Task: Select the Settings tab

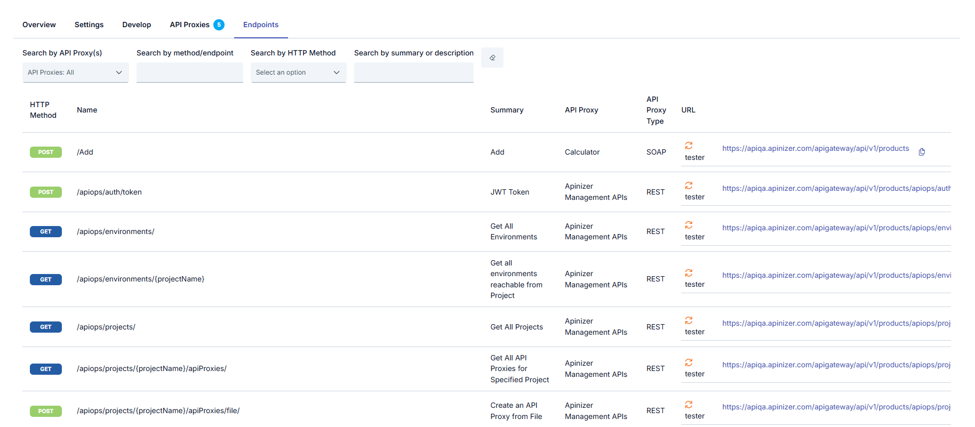Action: pos(89,25)
